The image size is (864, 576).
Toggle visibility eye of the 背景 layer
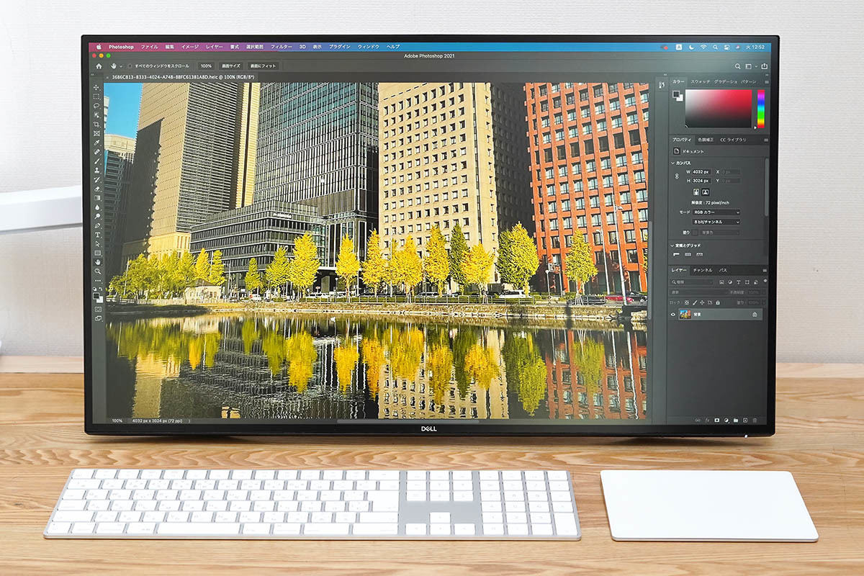[673, 315]
